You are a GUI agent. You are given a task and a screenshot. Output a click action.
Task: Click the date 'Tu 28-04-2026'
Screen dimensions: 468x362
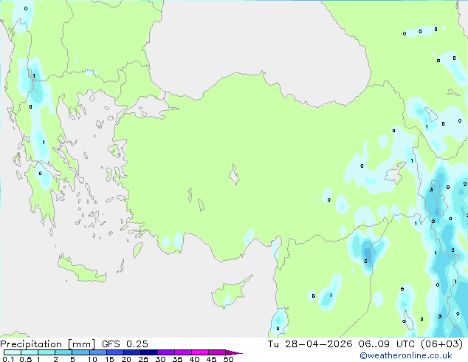(310, 344)
